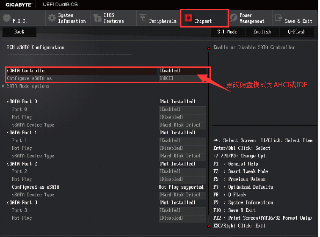Click F8 Q-Flash help line
This screenshot has height=237, width=320.
229,195
